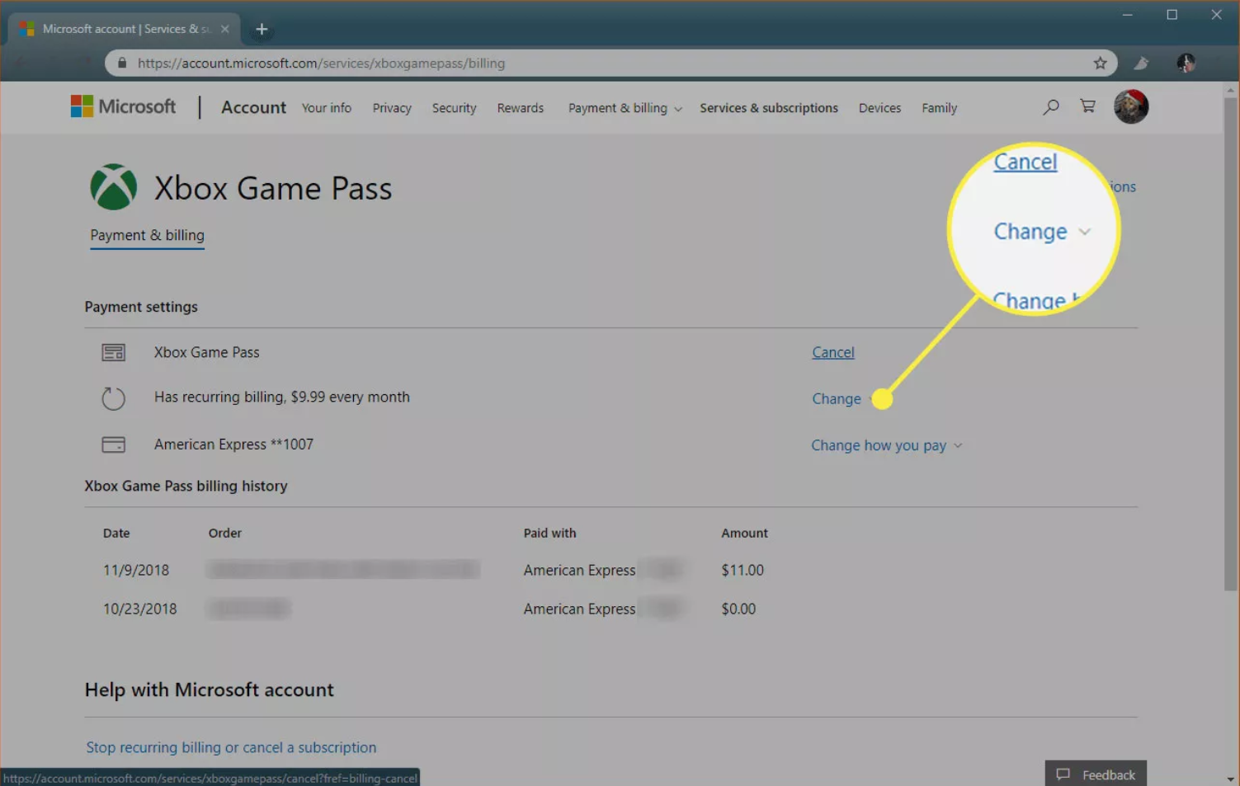Click the Date column header
Viewport: 1240px width, 786px height.
(x=116, y=533)
